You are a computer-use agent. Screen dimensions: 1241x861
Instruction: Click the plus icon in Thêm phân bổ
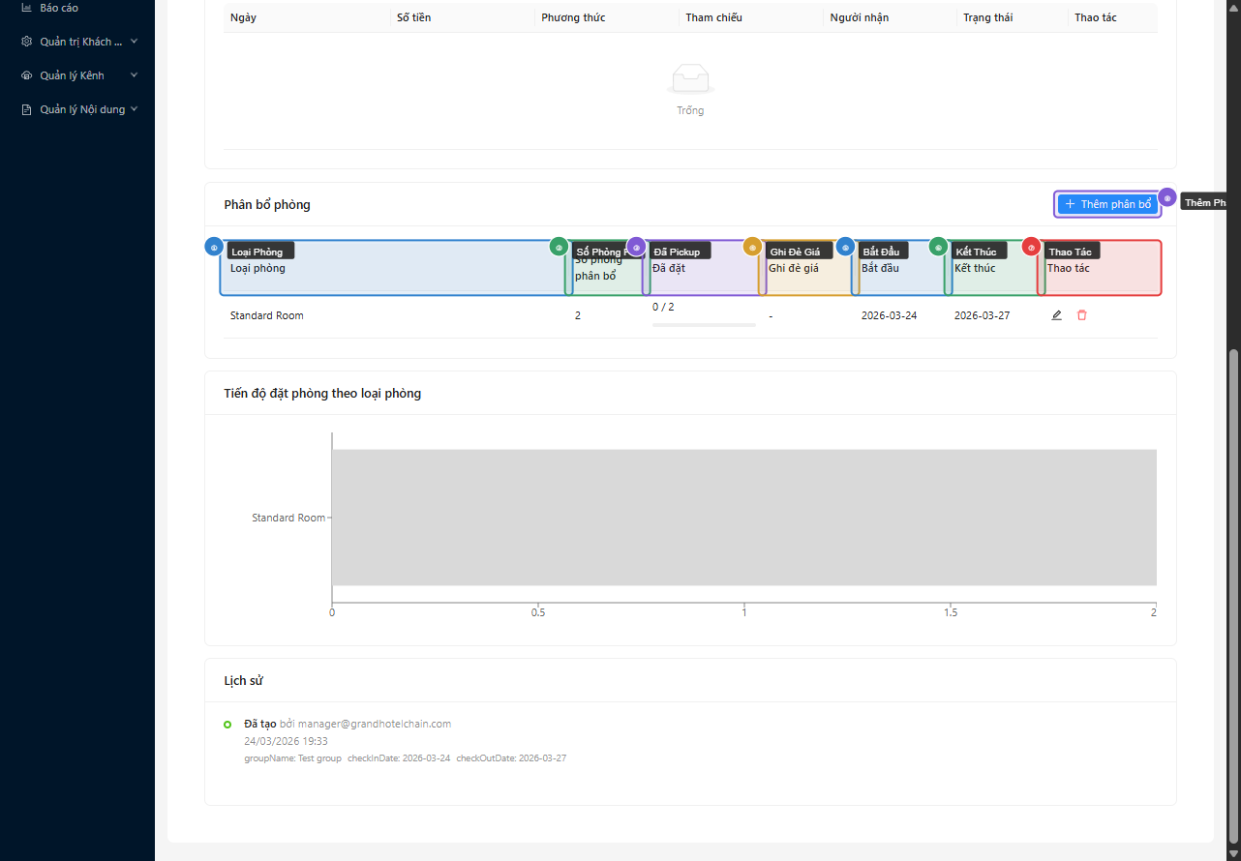(1069, 204)
